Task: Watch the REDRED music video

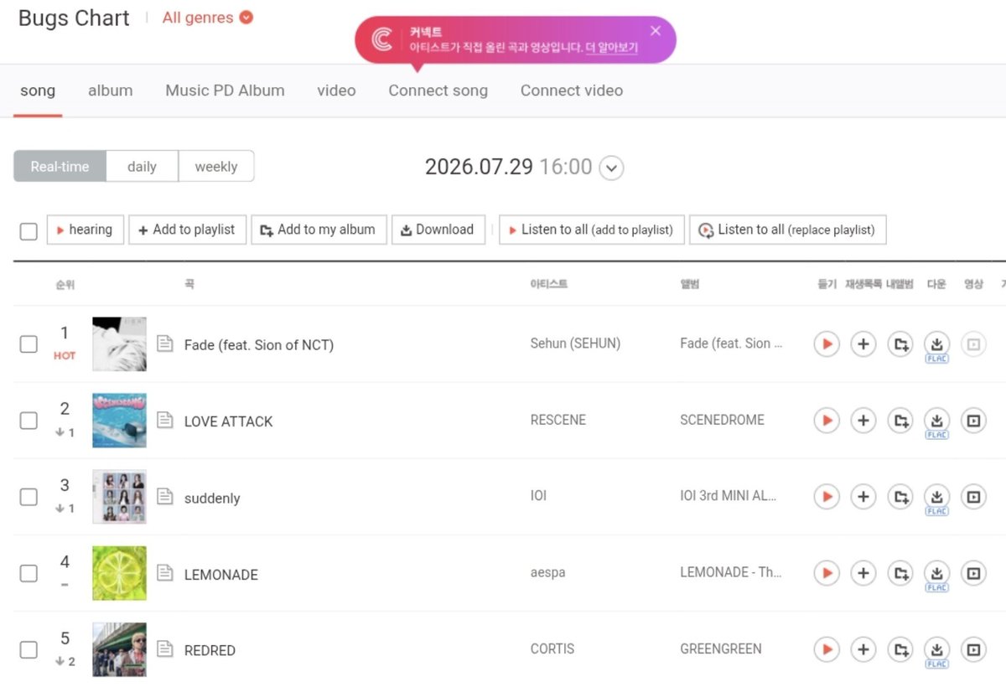Action: (x=973, y=649)
